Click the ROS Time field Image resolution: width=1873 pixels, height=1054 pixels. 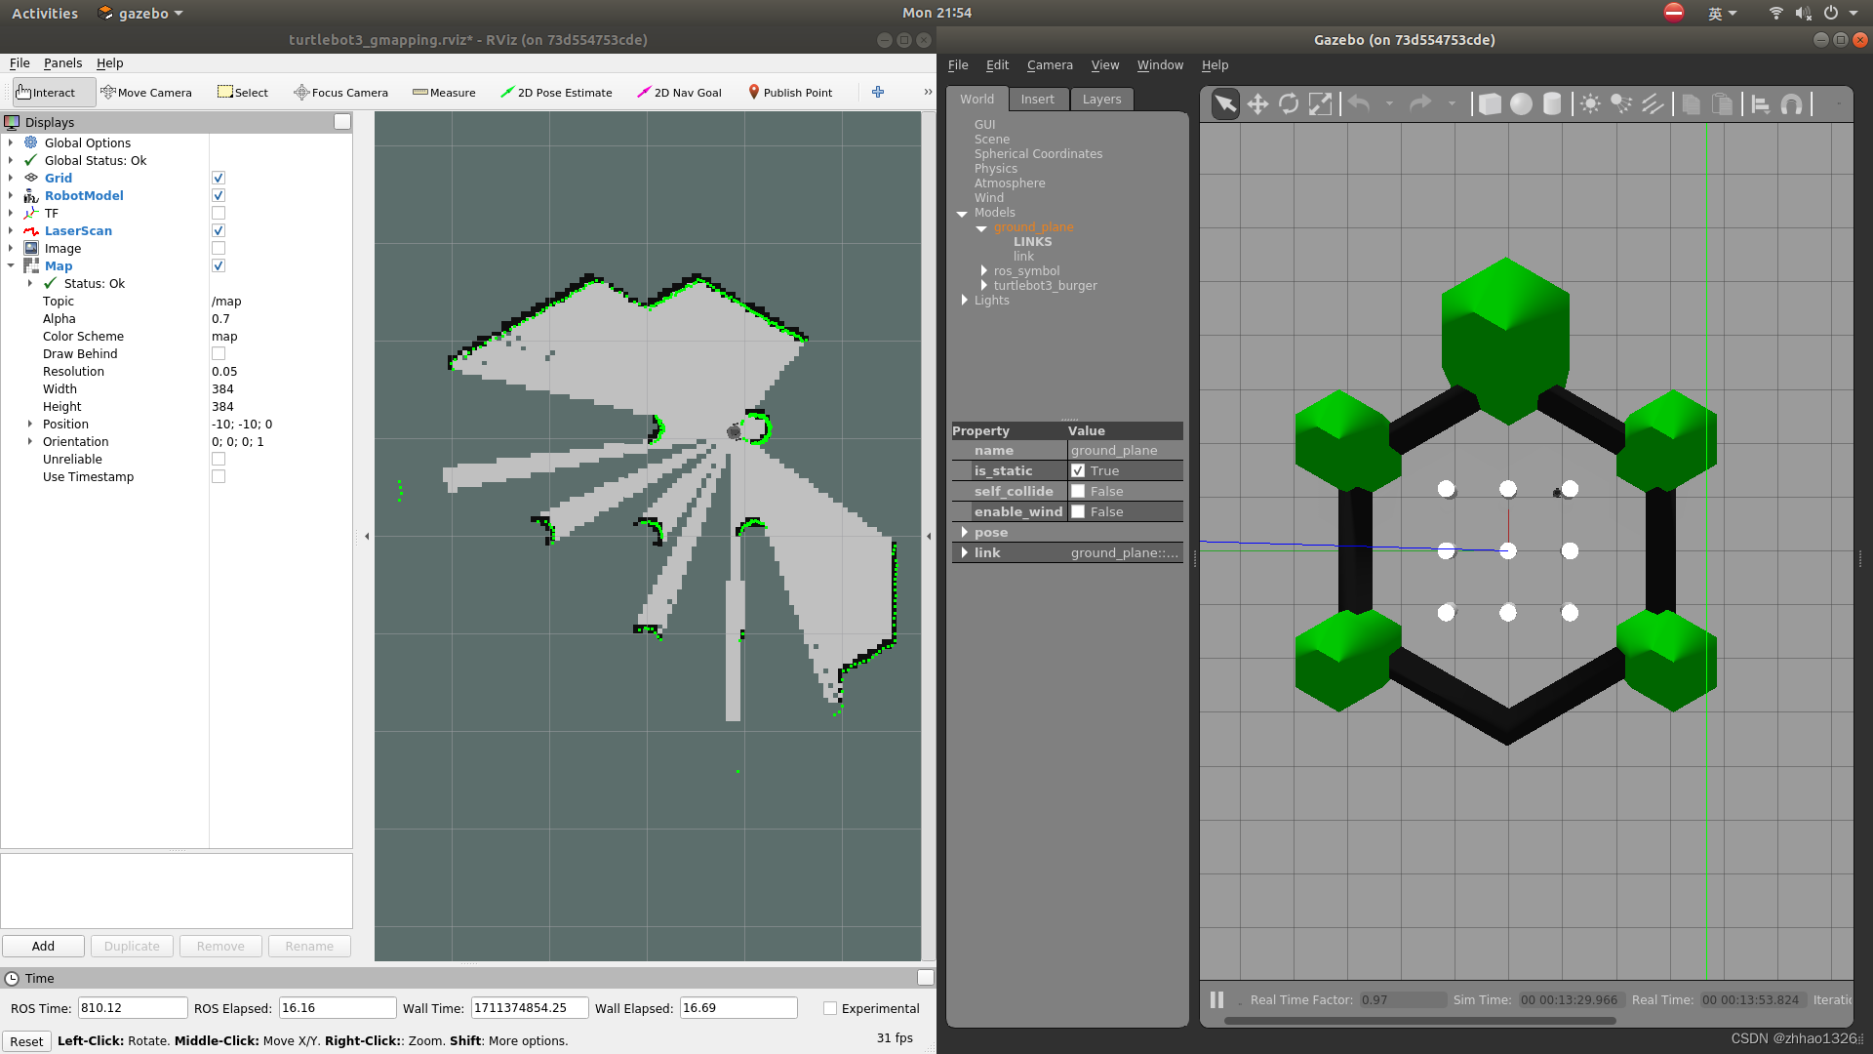(x=133, y=1008)
